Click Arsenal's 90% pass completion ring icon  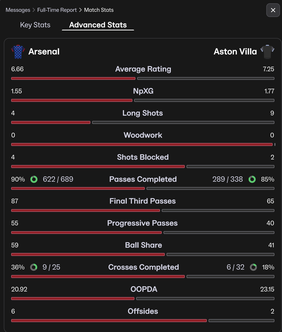tap(34, 179)
